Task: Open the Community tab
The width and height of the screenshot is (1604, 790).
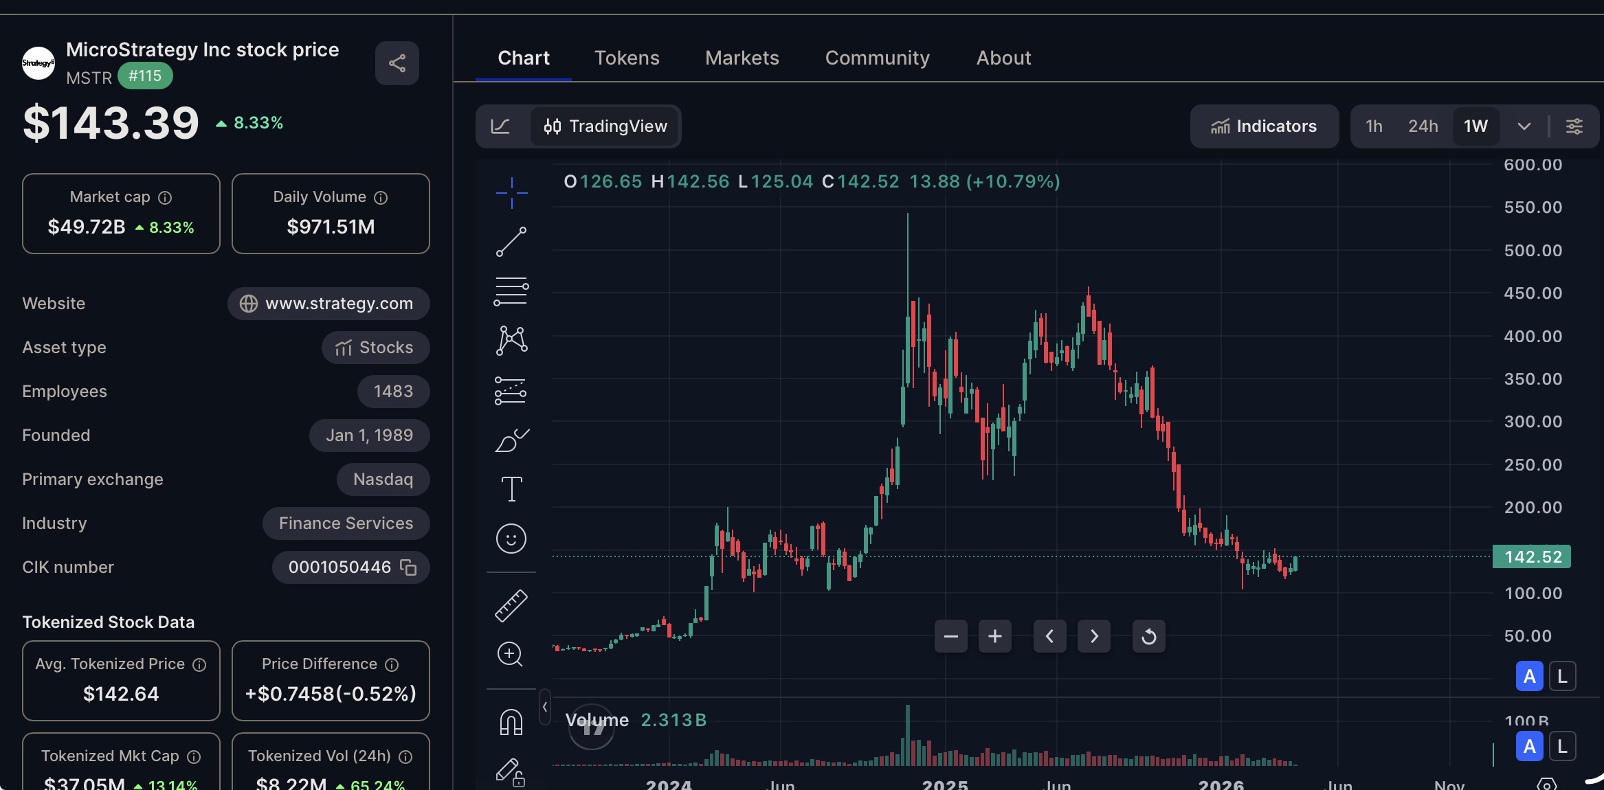Action: 877,58
